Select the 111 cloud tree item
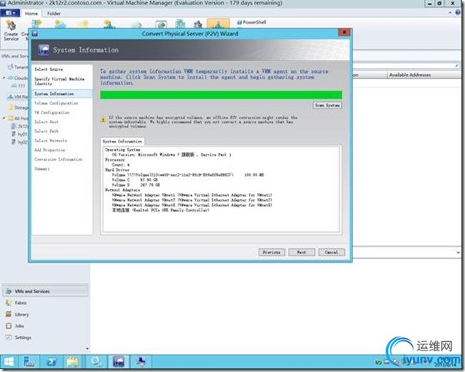This screenshot has height=372, width=465. [18, 86]
